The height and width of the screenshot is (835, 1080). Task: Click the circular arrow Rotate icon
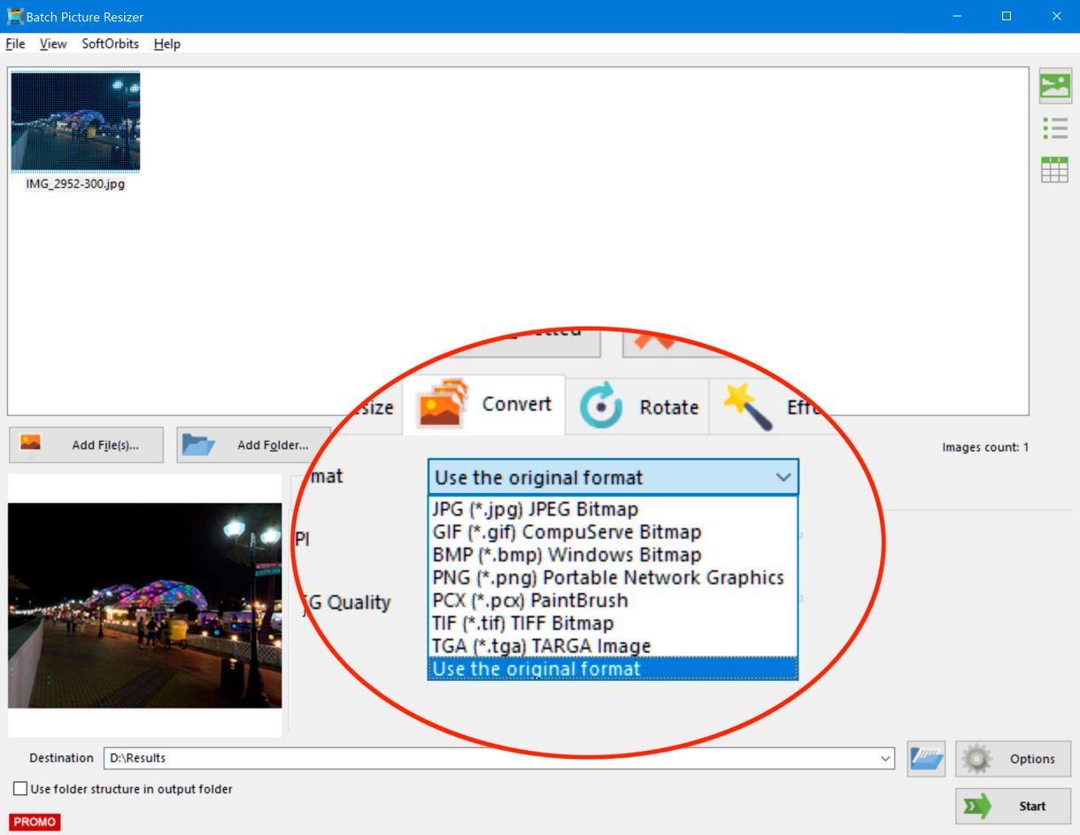[x=600, y=406]
